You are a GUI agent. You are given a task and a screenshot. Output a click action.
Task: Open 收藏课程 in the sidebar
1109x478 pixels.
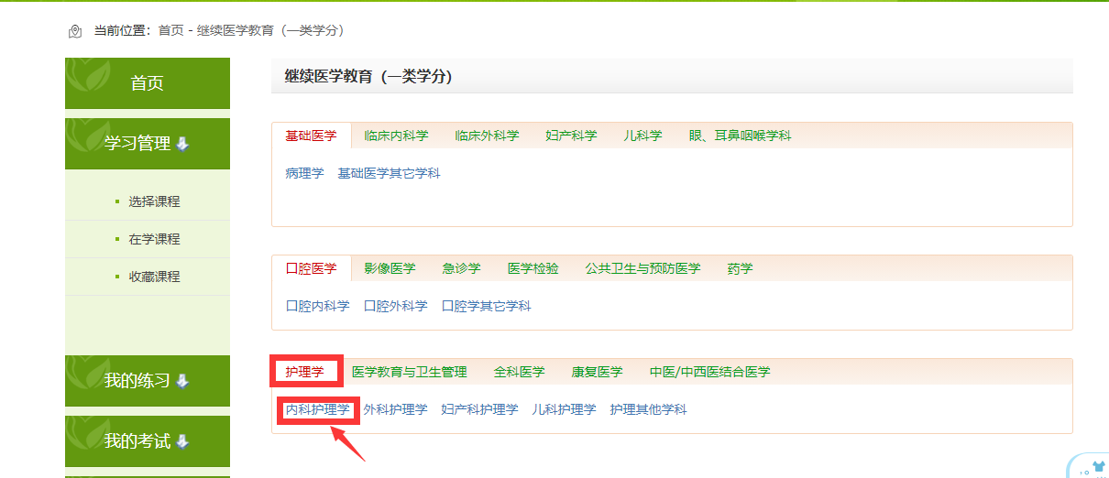pos(154,277)
